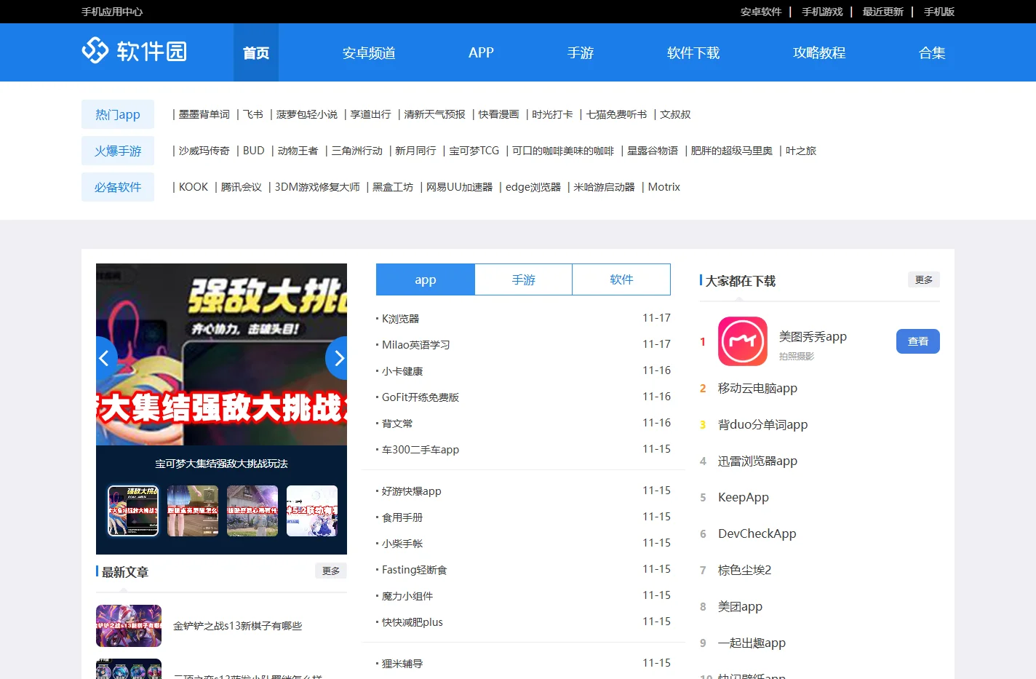The image size is (1036, 679).
Task: Click the 火爆手游 category button
Action: (x=118, y=151)
